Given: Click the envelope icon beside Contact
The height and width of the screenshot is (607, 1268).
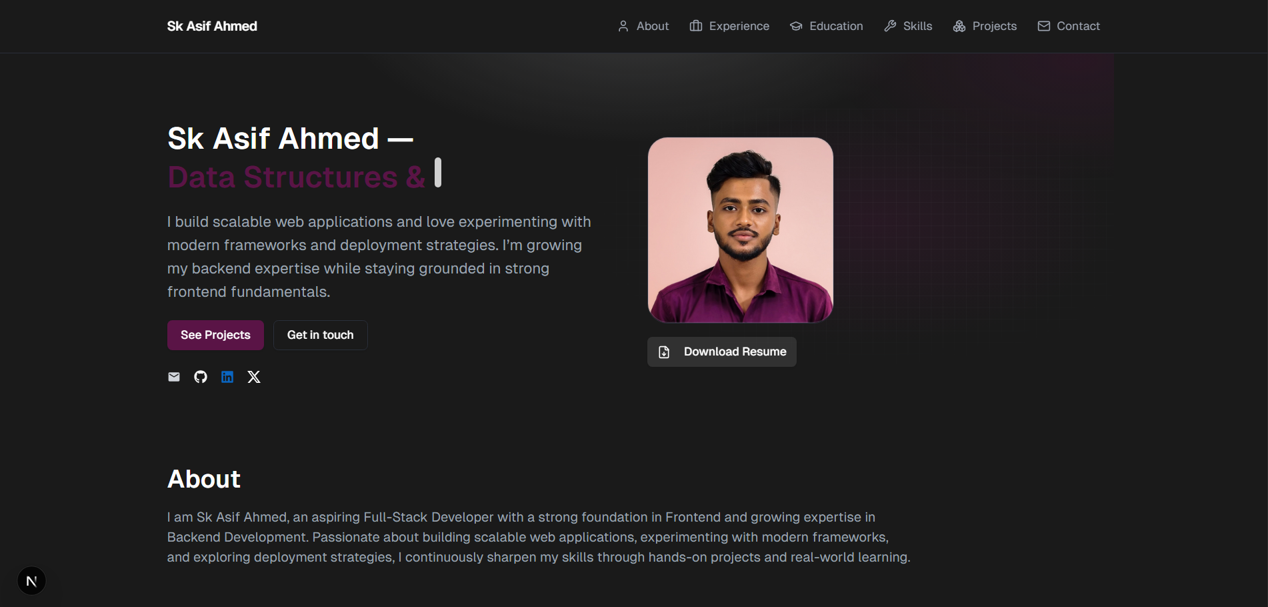Looking at the screenshot, I should pos(1044,26).
